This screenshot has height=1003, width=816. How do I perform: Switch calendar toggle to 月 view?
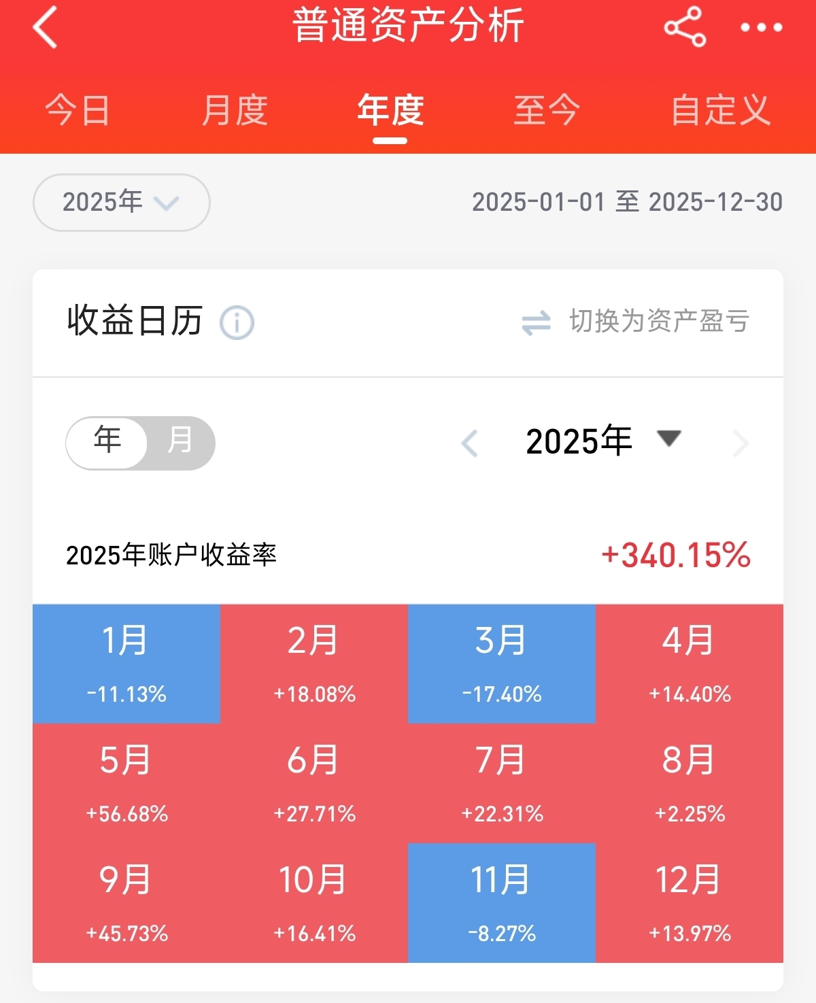click(x=180, y=442)
